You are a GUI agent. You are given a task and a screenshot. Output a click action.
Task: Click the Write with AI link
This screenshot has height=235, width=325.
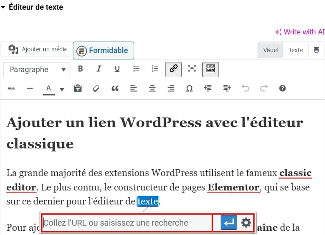[x=300, y=32]
